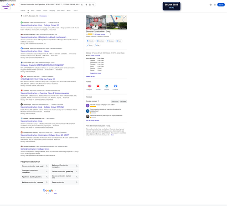
Task: Search 'Stevens construction corp email' suggestion
Action: coord(34,166)
